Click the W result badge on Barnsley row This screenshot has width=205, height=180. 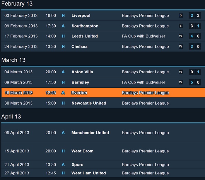point(181,82)
